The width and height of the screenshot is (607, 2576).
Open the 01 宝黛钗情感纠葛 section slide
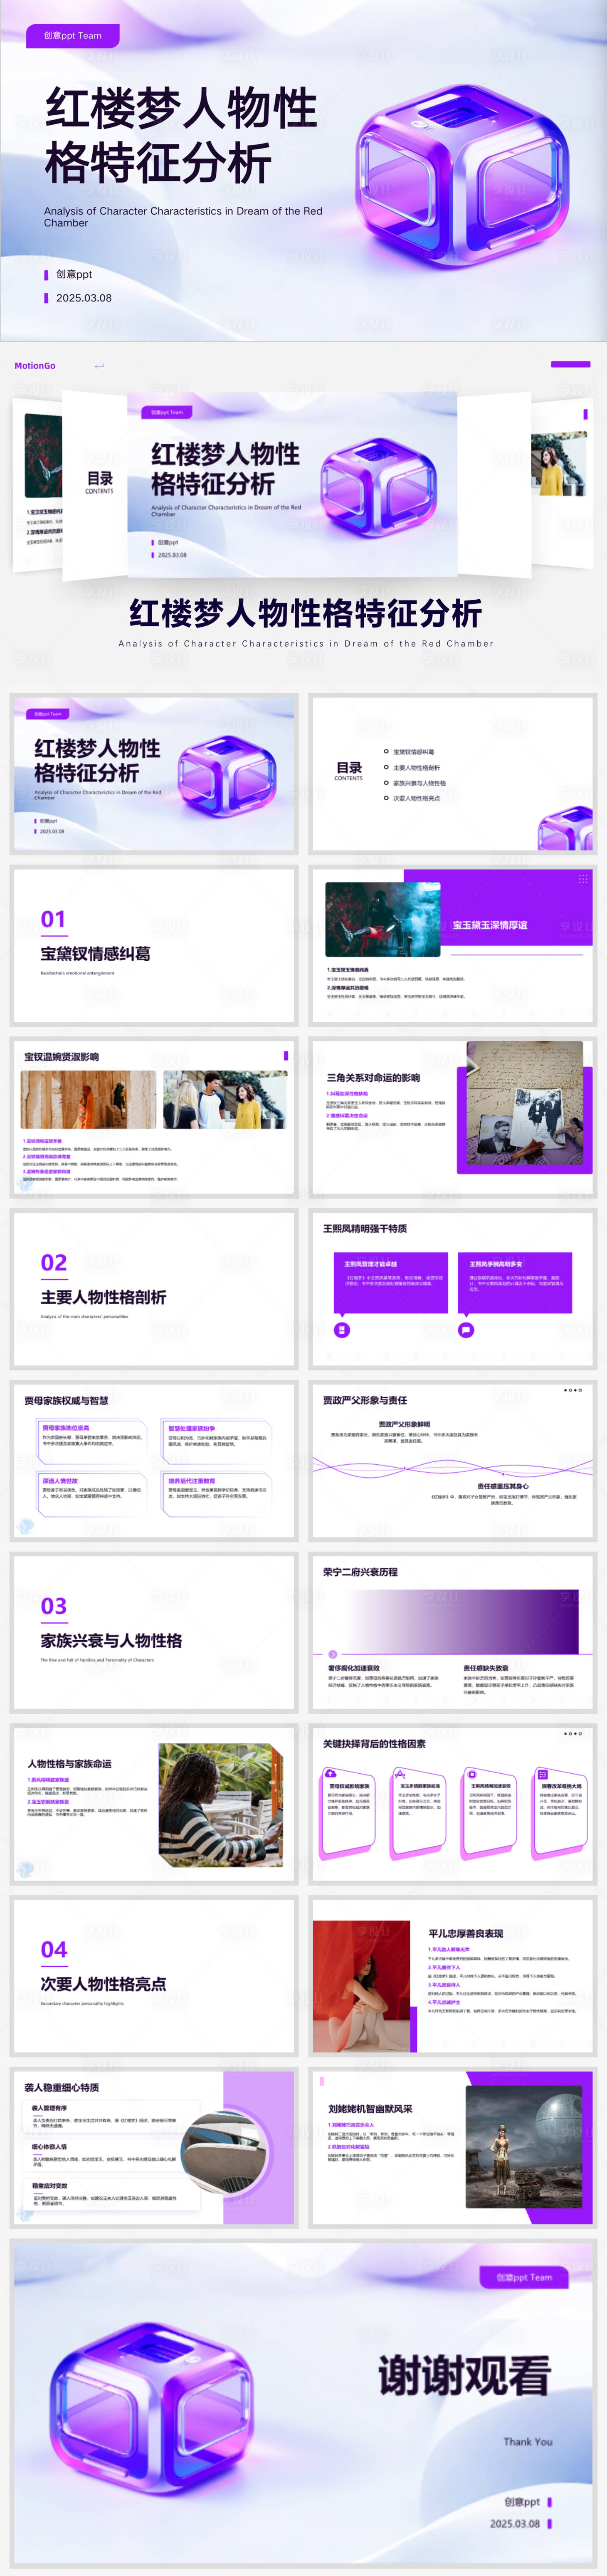point(154,946)
